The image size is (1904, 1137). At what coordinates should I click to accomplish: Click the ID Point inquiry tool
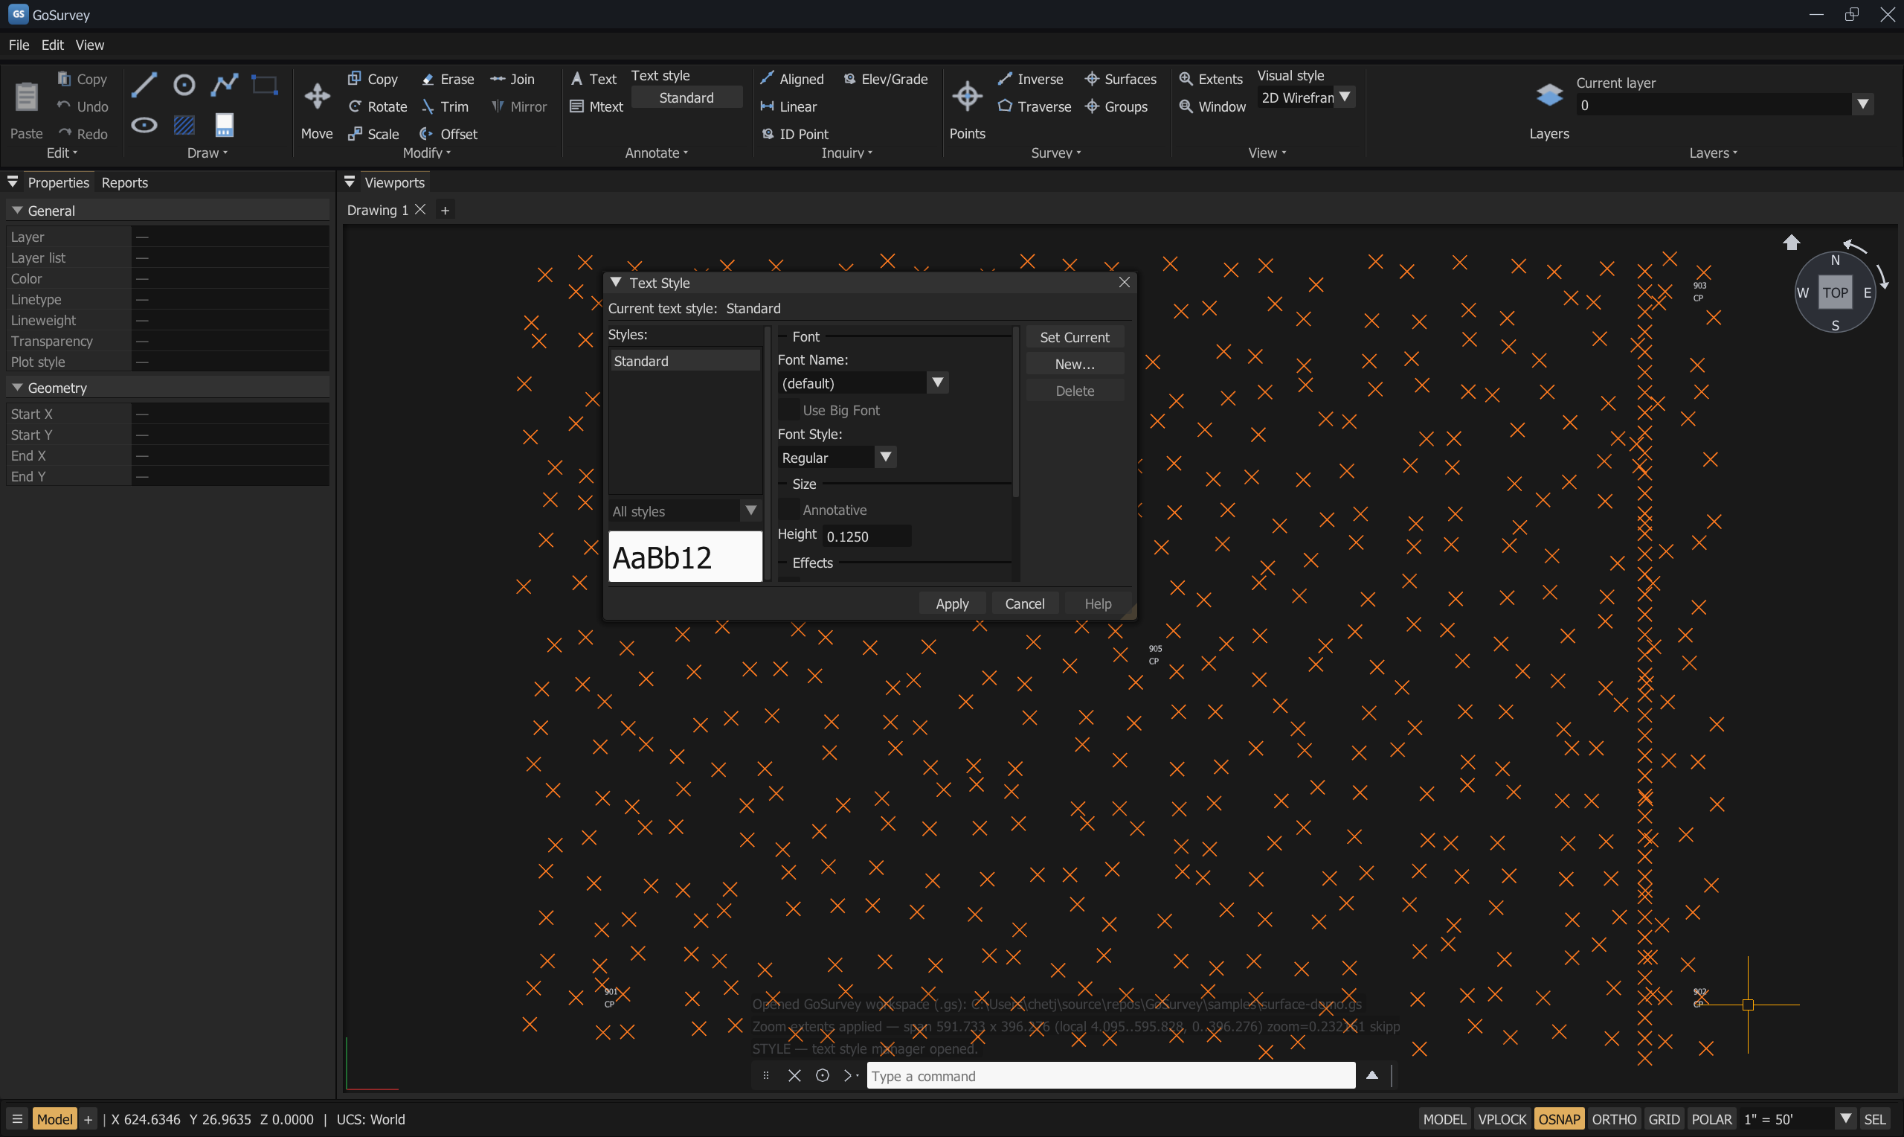[x=794, y=134]
